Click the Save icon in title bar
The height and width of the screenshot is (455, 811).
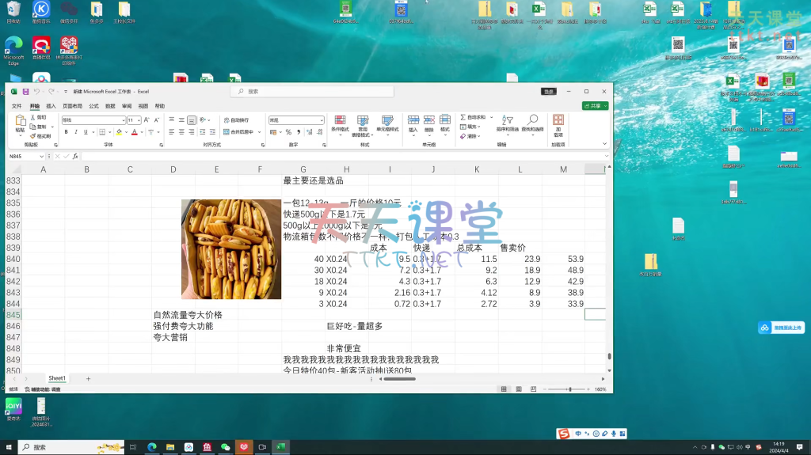tap(25, 92)
